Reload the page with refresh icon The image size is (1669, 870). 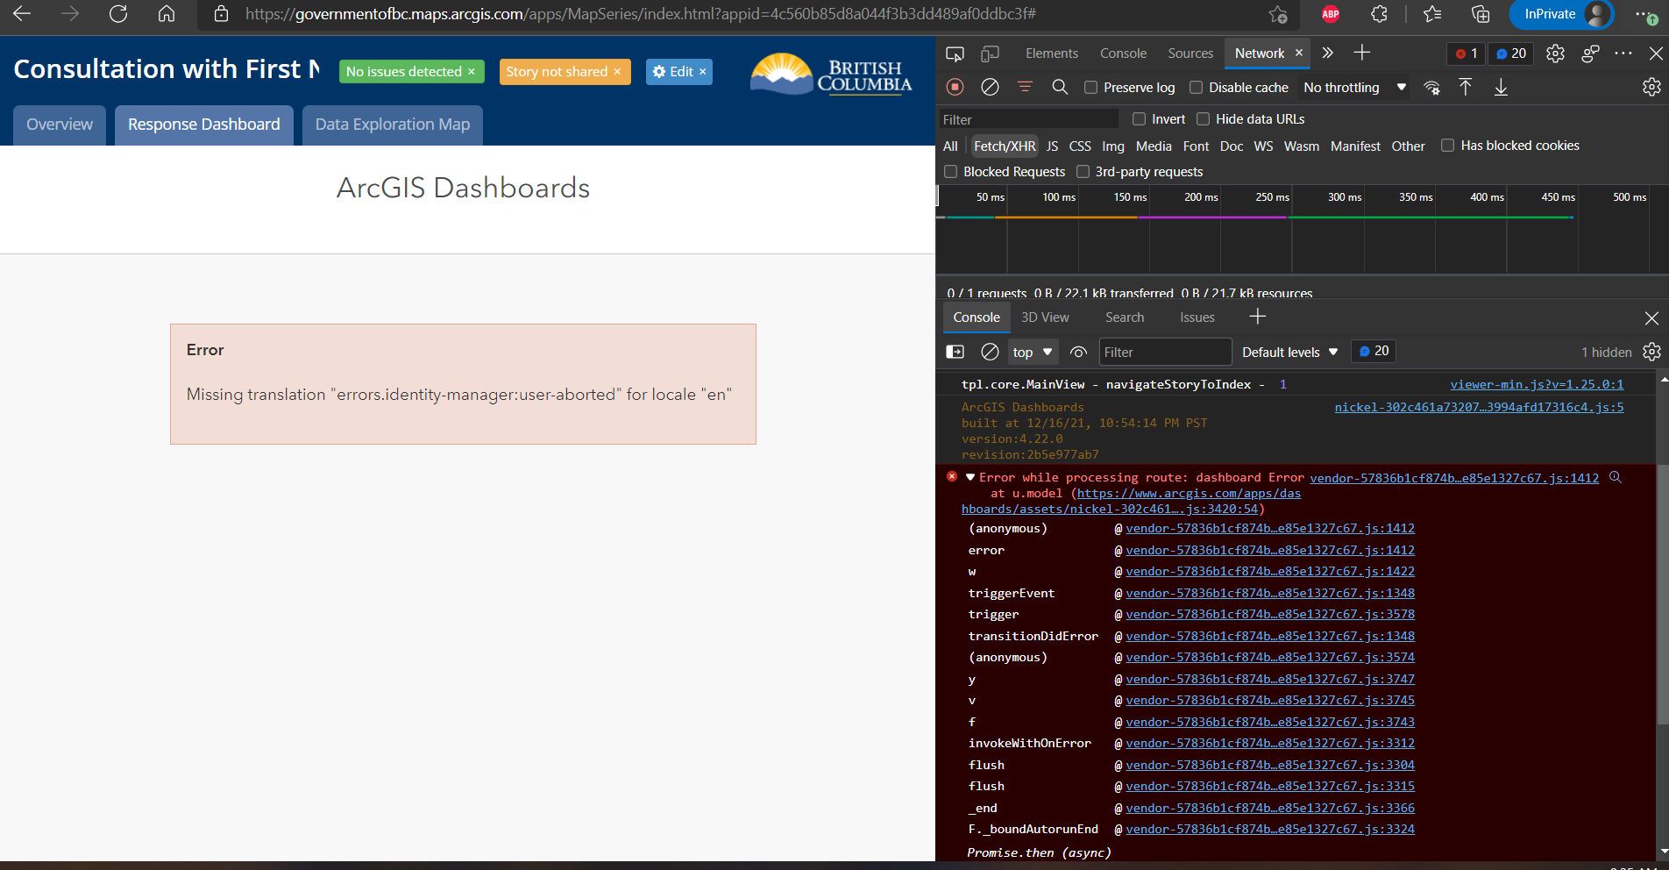pyautogui.click(x=118, y=14)
